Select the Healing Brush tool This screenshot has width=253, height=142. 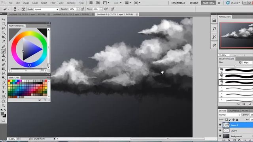click(x=3, y=47)
